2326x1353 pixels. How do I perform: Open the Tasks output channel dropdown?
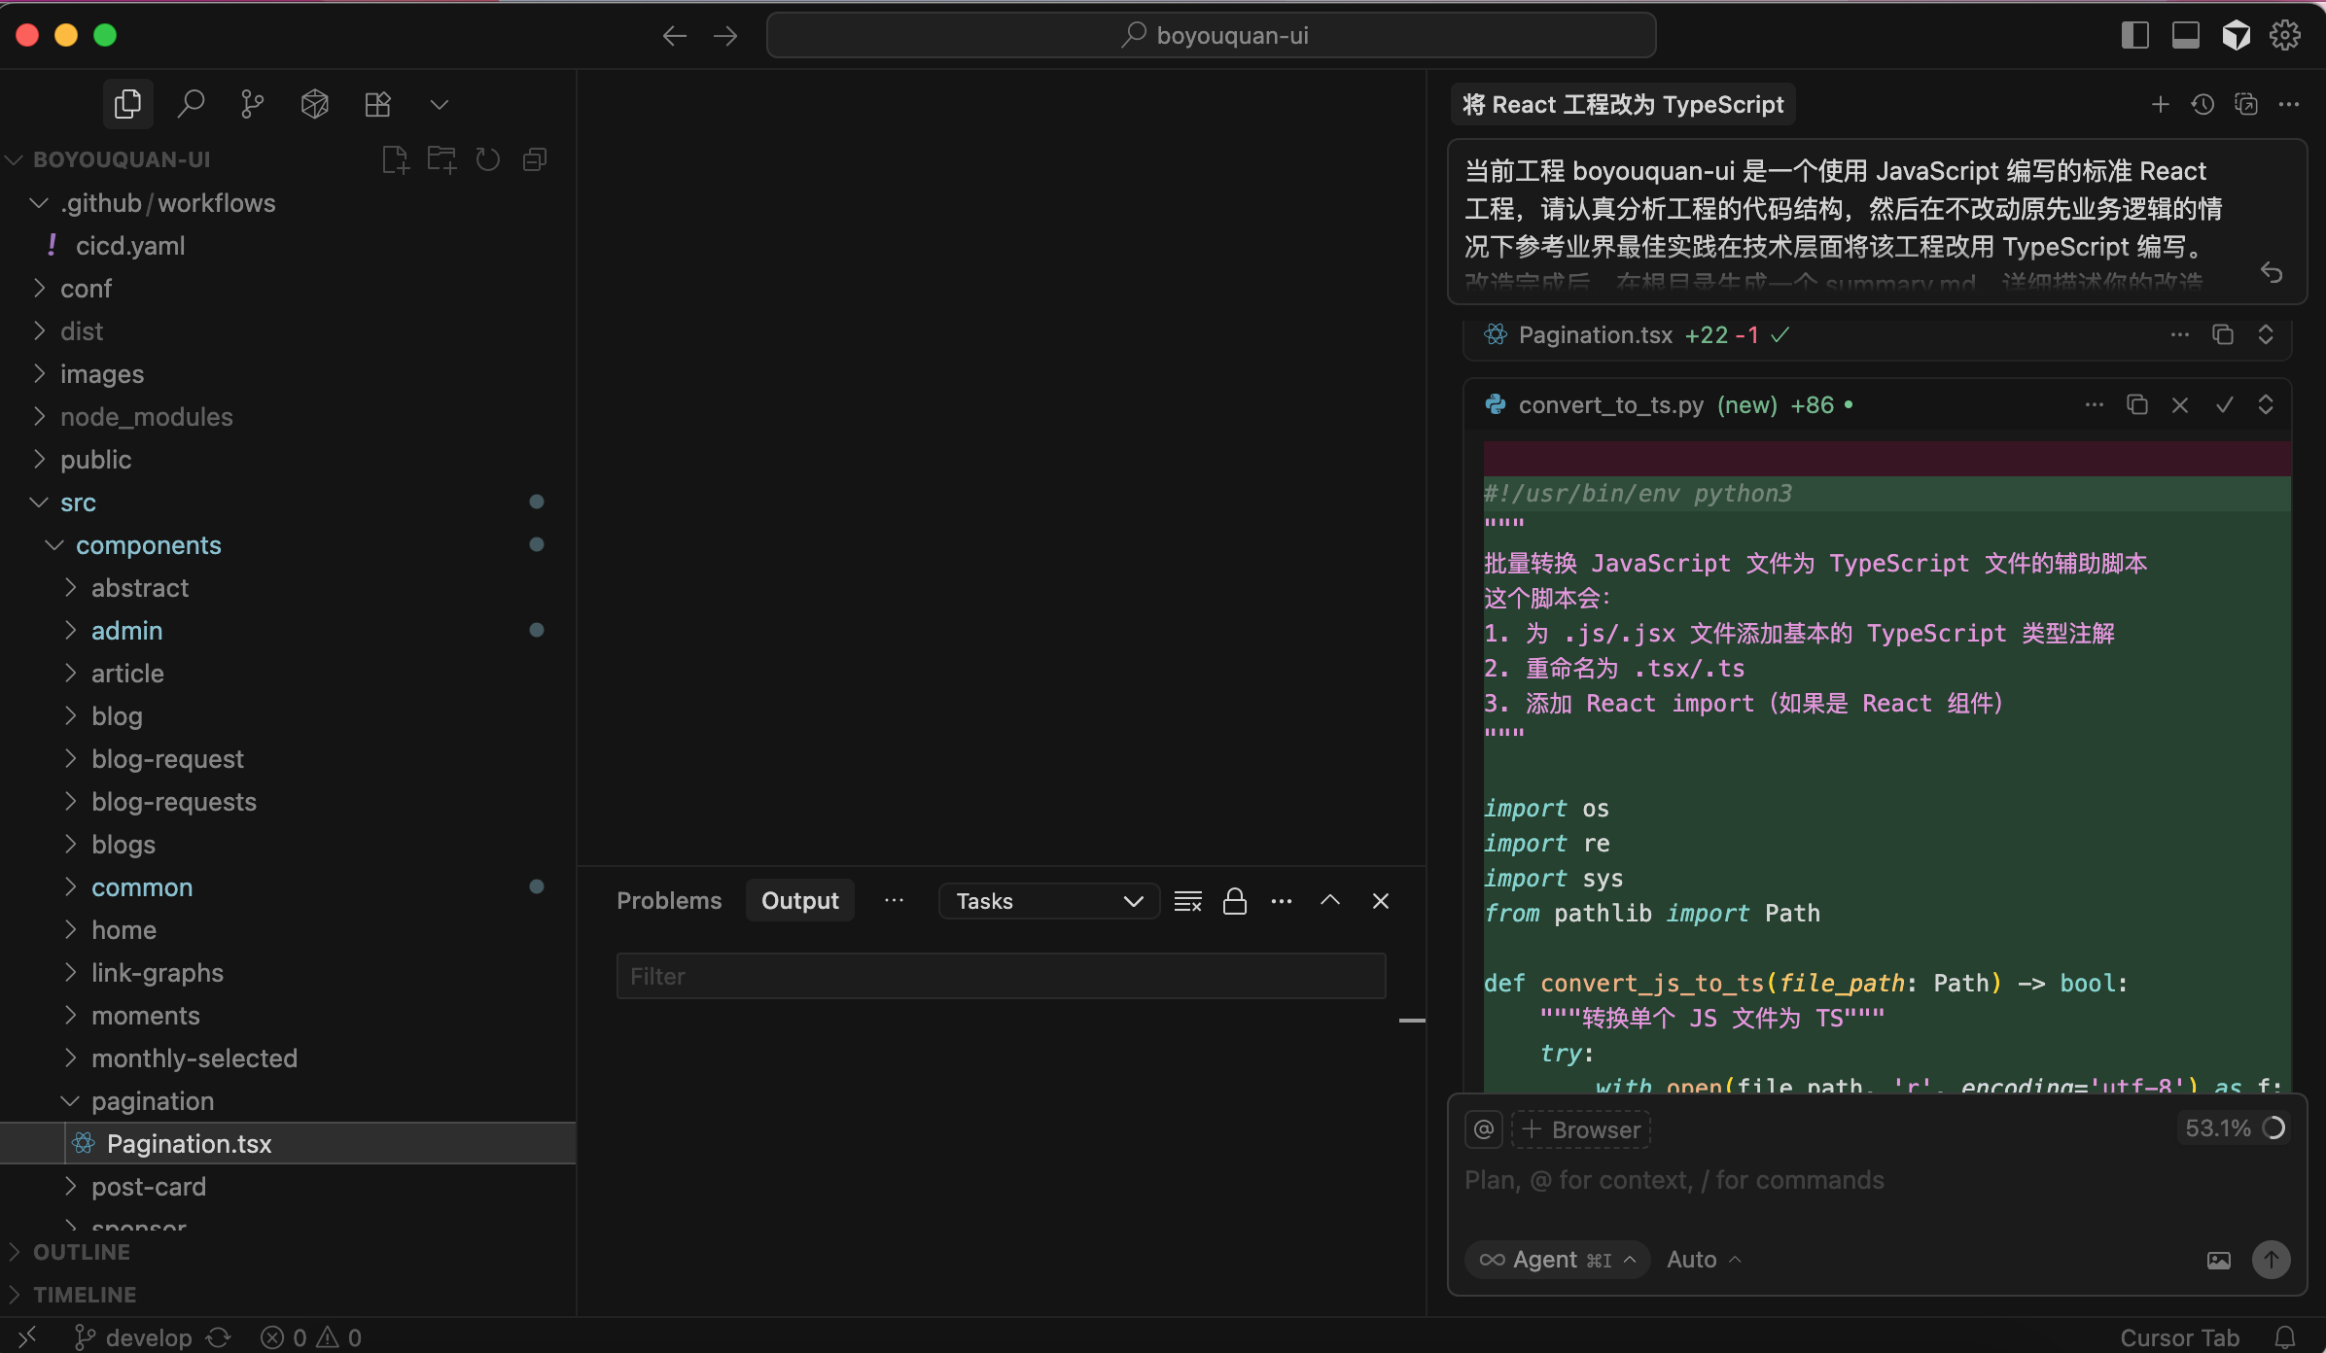pos(1047,900)
